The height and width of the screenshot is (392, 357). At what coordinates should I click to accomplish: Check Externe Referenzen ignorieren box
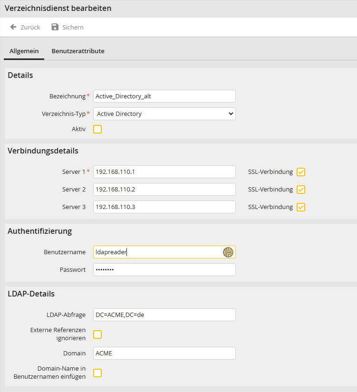(x=97, y=334)
